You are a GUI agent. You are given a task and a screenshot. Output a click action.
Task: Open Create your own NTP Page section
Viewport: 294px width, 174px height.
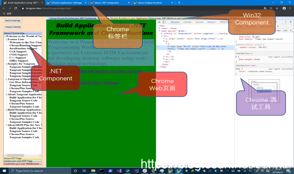[23, 161]
